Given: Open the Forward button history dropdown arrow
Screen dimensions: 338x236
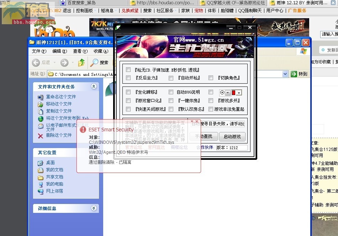Looking at the screenshot, I should tap(73, 63).
